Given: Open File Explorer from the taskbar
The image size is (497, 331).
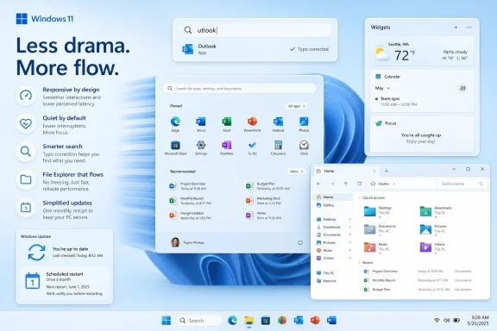Looking at the screenshot, I should (x=249, y=321).
